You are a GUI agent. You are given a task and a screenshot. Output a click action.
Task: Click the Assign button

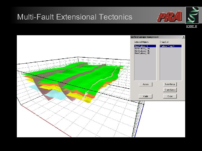[146, 84]
